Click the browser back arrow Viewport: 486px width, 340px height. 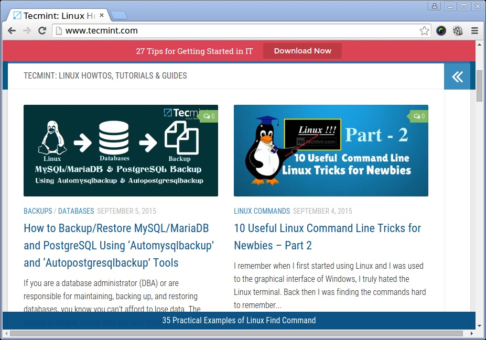pos(12,31)
